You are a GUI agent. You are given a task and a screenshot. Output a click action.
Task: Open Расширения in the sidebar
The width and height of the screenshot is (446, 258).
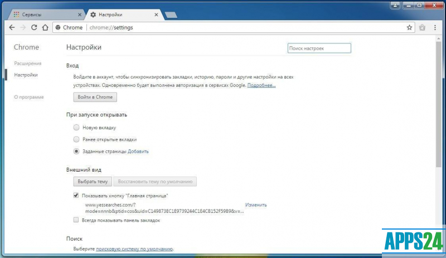click(28, 64)
